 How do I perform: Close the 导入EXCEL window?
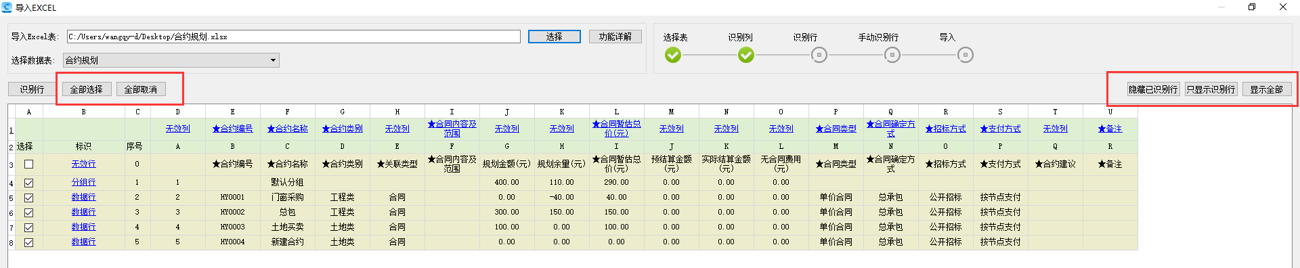(1283, 7)
